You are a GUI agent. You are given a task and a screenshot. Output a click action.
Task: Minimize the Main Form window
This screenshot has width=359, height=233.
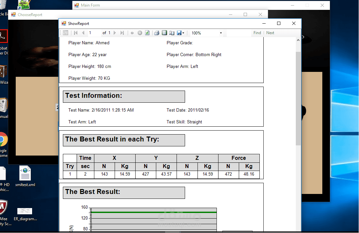293,5
